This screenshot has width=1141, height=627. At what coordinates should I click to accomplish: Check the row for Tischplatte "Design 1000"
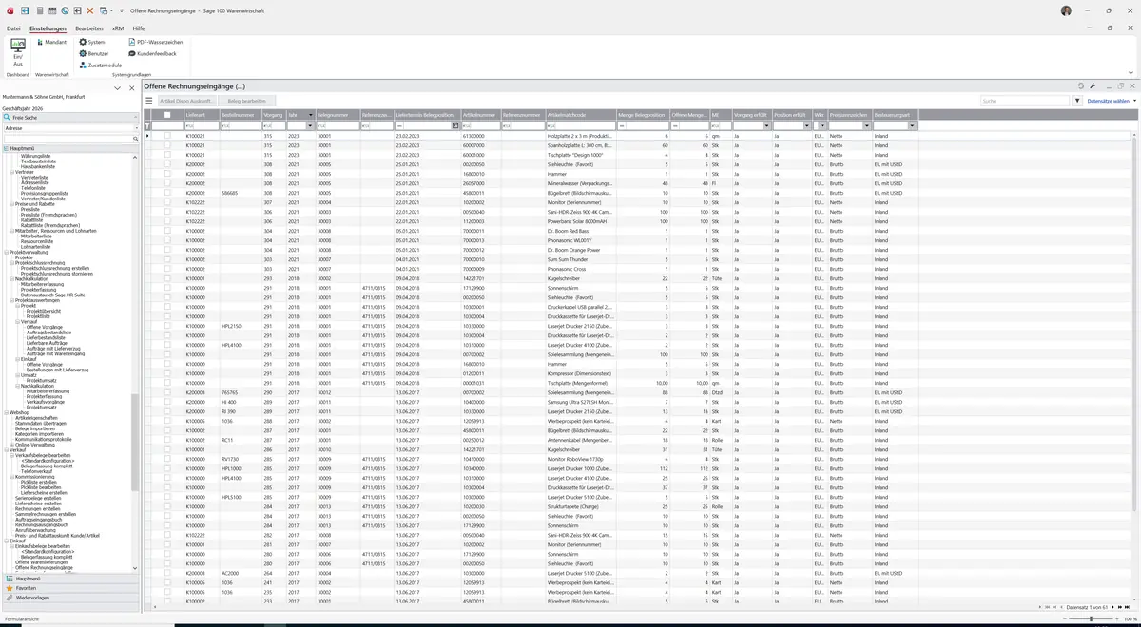[x=167, y=155]
